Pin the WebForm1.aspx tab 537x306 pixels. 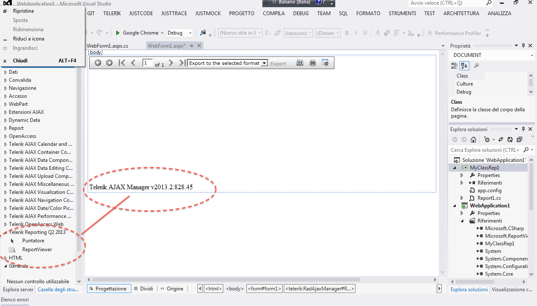[192, 46]
